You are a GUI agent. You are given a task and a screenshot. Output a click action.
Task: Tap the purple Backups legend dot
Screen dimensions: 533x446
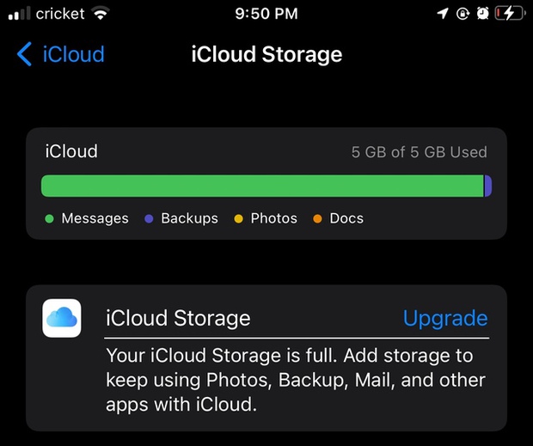(x=149, y=219)
